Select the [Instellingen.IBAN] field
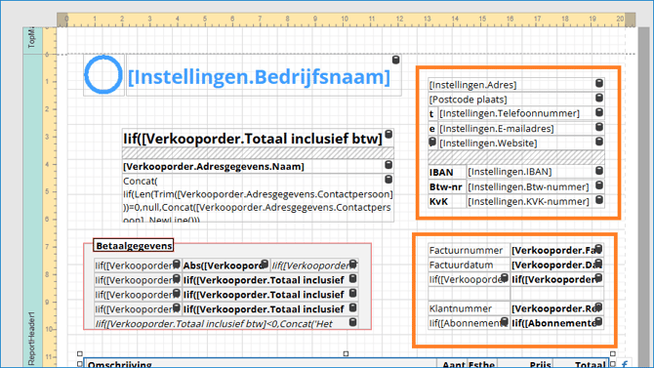Viewport: 654px width, 368px height. click(536, 172)
